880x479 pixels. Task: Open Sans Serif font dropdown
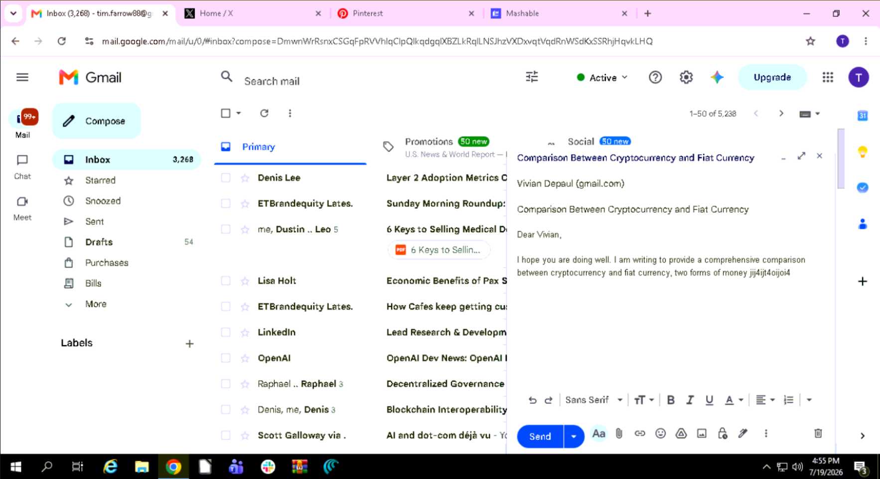tap(593, 400)
